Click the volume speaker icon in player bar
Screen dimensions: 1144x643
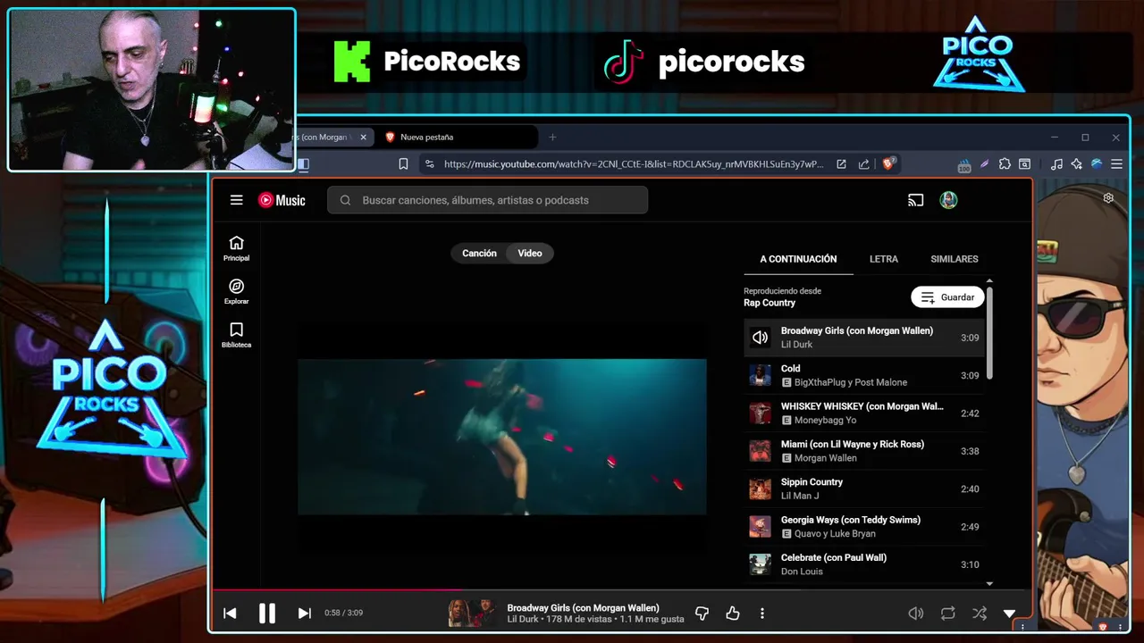915,614
